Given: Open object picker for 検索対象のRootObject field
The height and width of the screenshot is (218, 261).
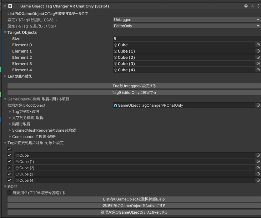Looking at the screenshot, I should (258, 105).
